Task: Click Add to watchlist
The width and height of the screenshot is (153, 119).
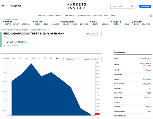Action: [x=92, y=34]
